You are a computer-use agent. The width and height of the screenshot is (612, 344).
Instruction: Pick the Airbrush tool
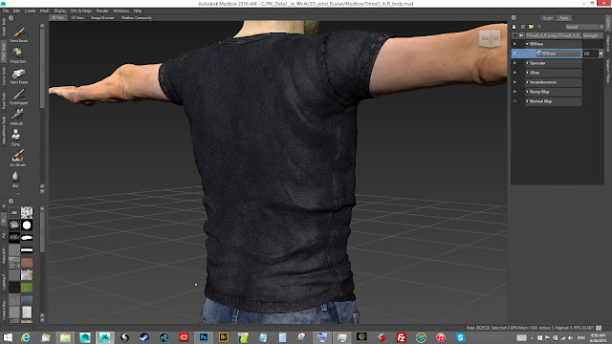point(17,117)
